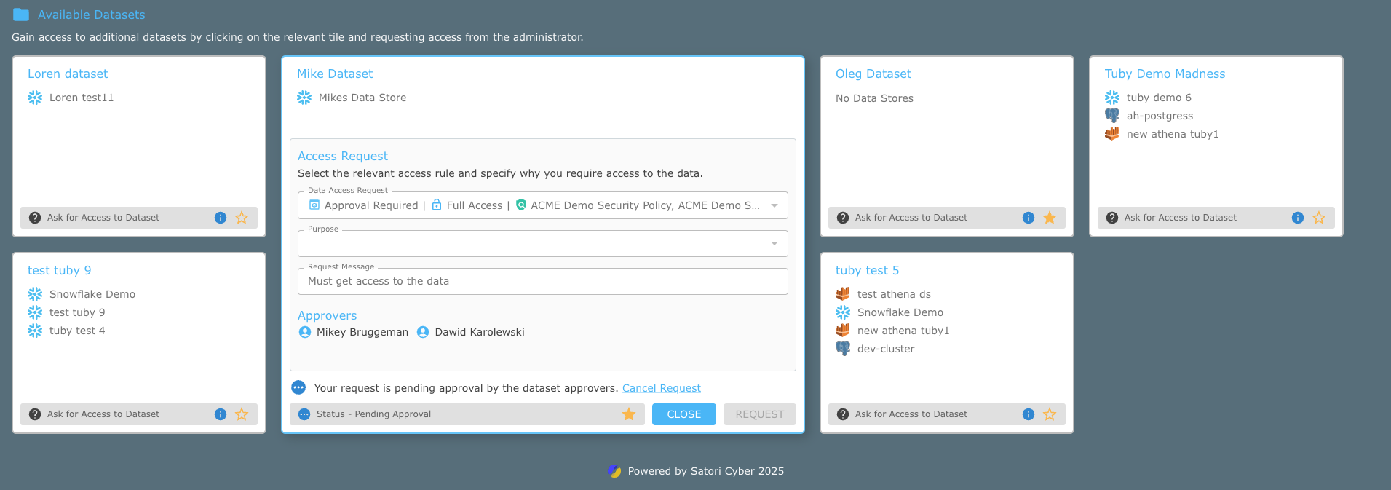Open the Mike Dataset title
1391x490 pixels.
335,74
